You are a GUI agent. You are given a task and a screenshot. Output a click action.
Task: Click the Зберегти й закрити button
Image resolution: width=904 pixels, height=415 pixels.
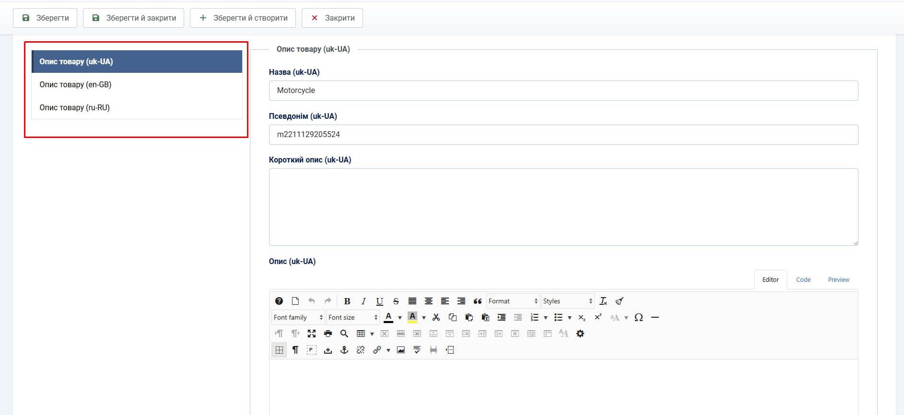click(x=133, y=18)
